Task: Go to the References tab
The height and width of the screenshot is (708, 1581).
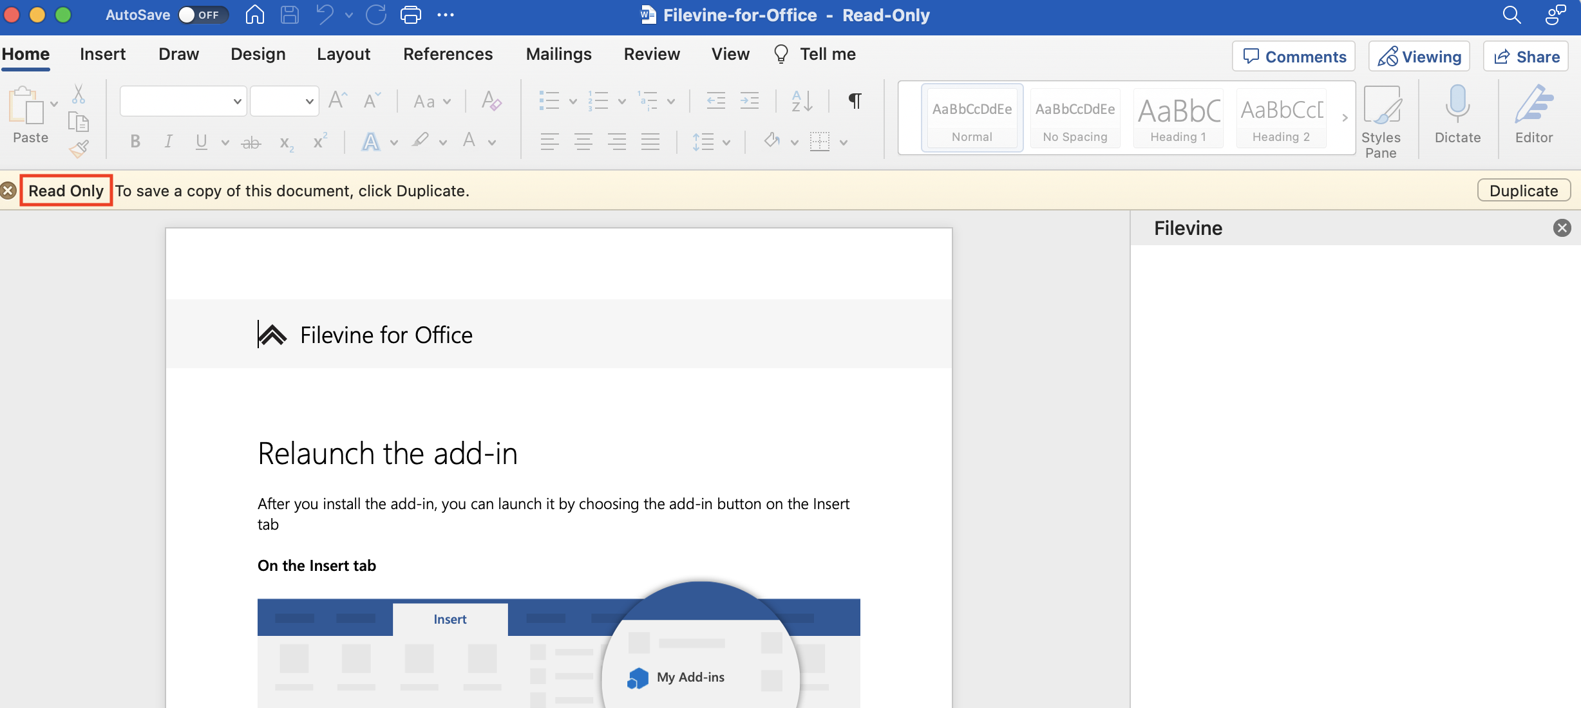Action: (x=448, y=54)
